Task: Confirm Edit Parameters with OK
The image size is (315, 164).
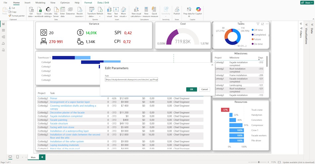Action: [x=191, y=89]
